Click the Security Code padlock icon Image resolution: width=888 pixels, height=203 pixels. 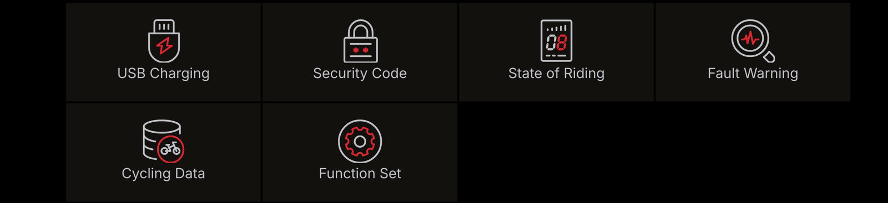coord(360,41)
